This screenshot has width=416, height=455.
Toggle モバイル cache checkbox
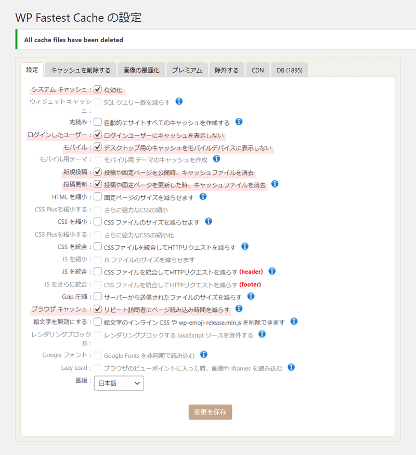point(98,147)
